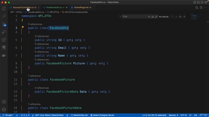Close the Find widget

(184, 17)
